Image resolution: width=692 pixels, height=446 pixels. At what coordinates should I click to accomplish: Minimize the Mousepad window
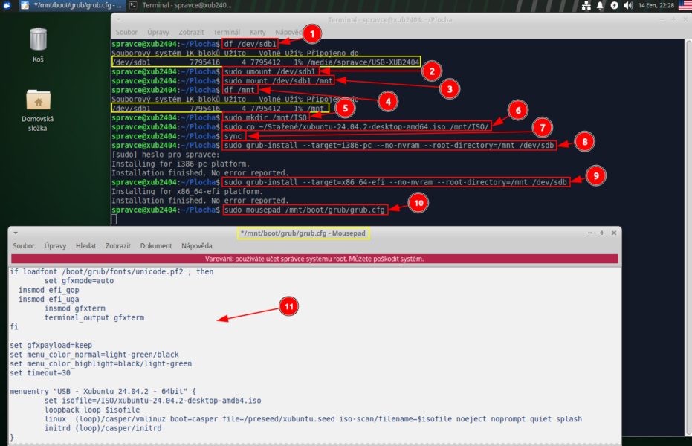click(590, 233)
